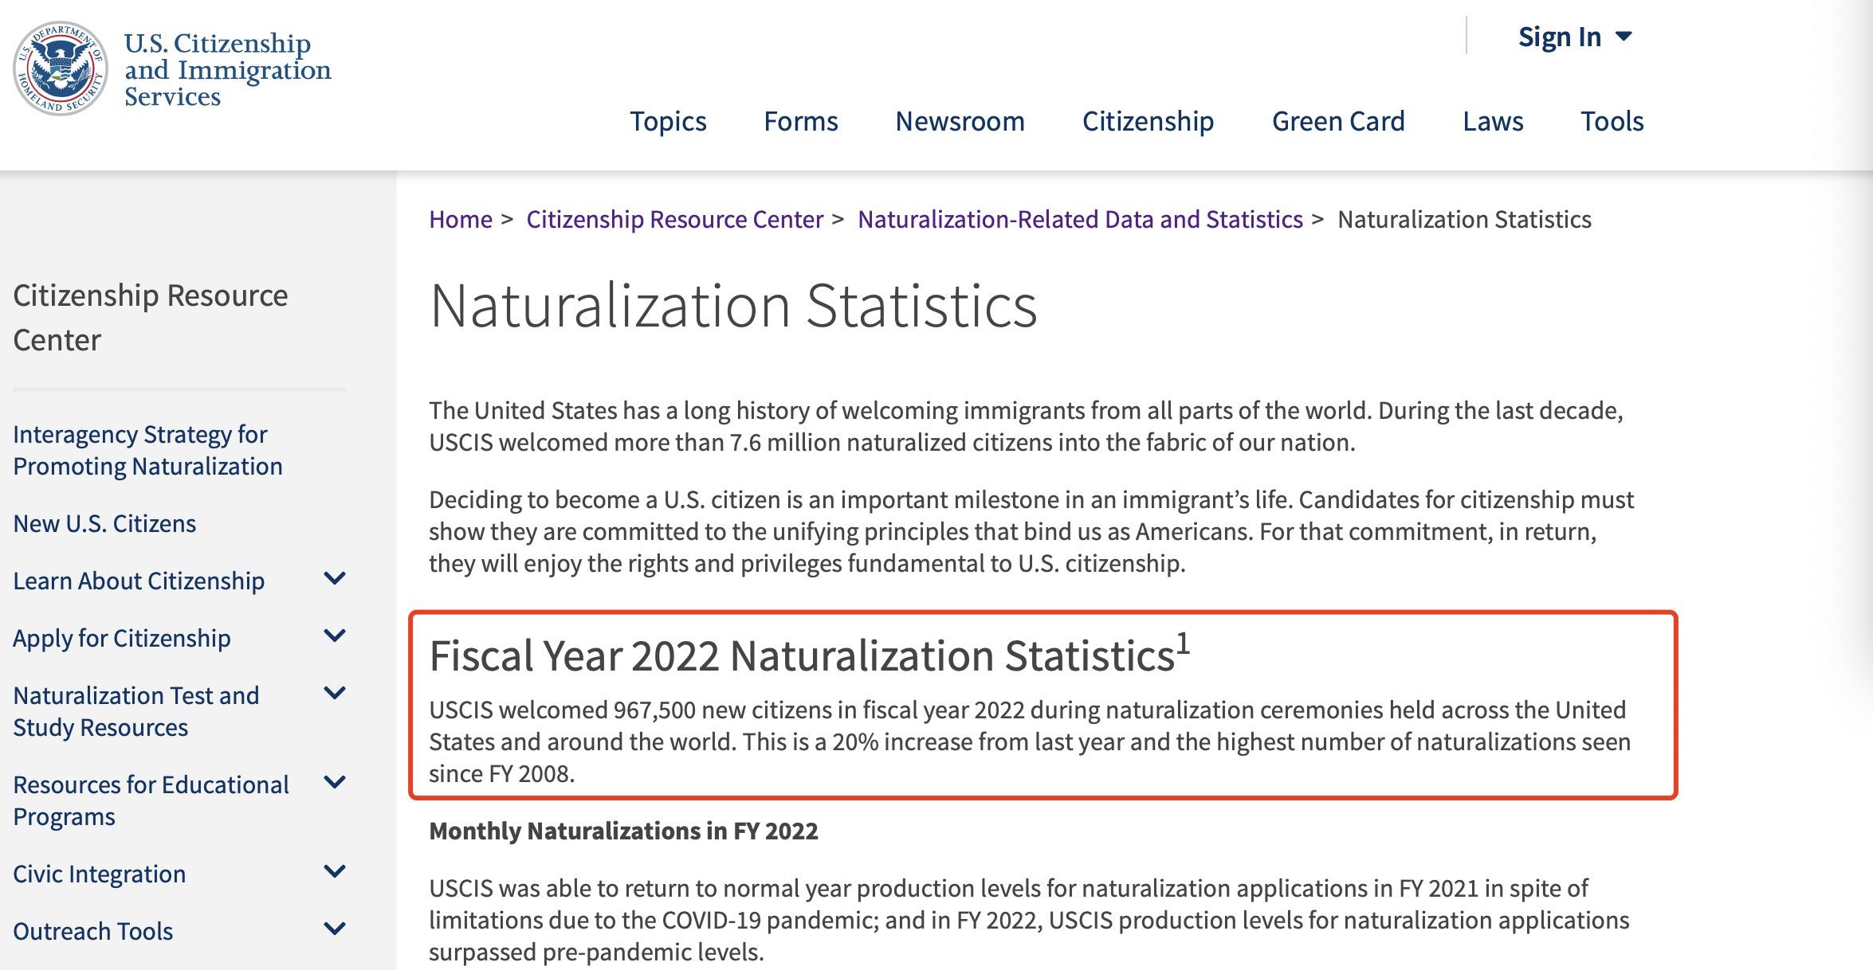Expand Resources for Educational Programs chevron
This screenshot has height=970, width=1873.
pyautogui.click(x=335, y=783)
